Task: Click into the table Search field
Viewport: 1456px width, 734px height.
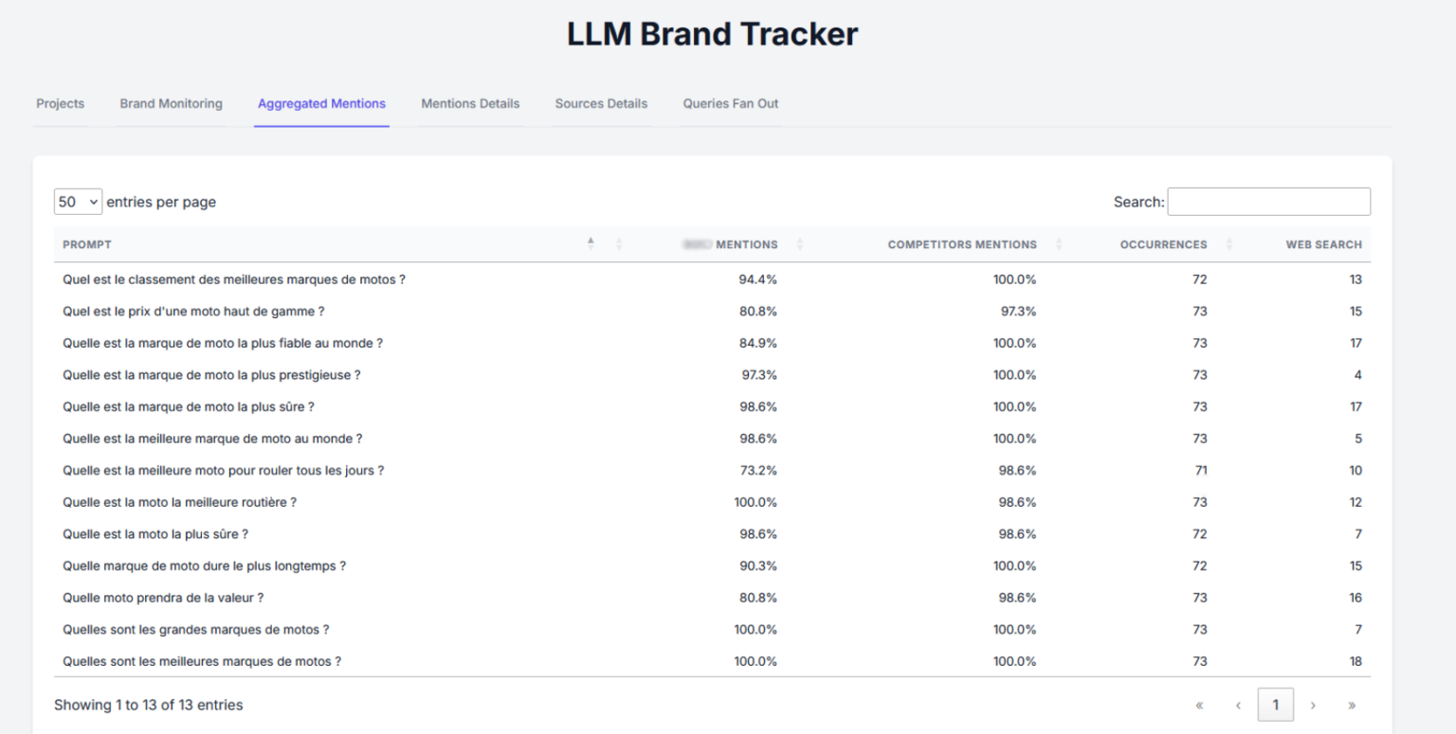Action: pyautogui.click(x=1268, y=202)
